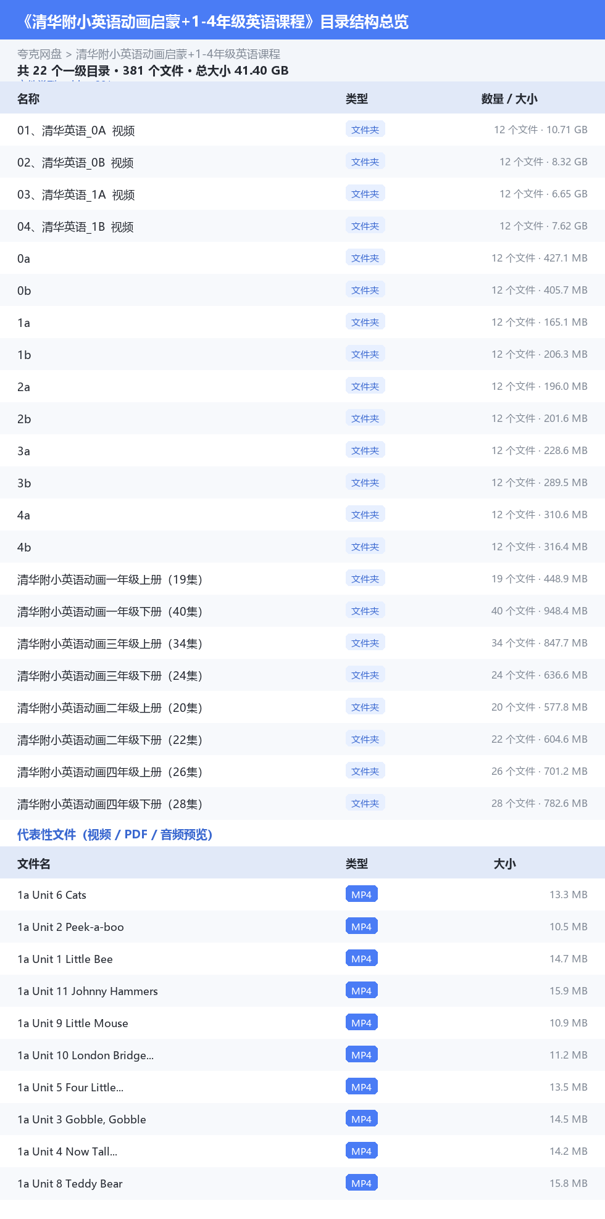Select the 3a folder row
605x1219 pixels.
pyautogui.click(x=302, y=450)
